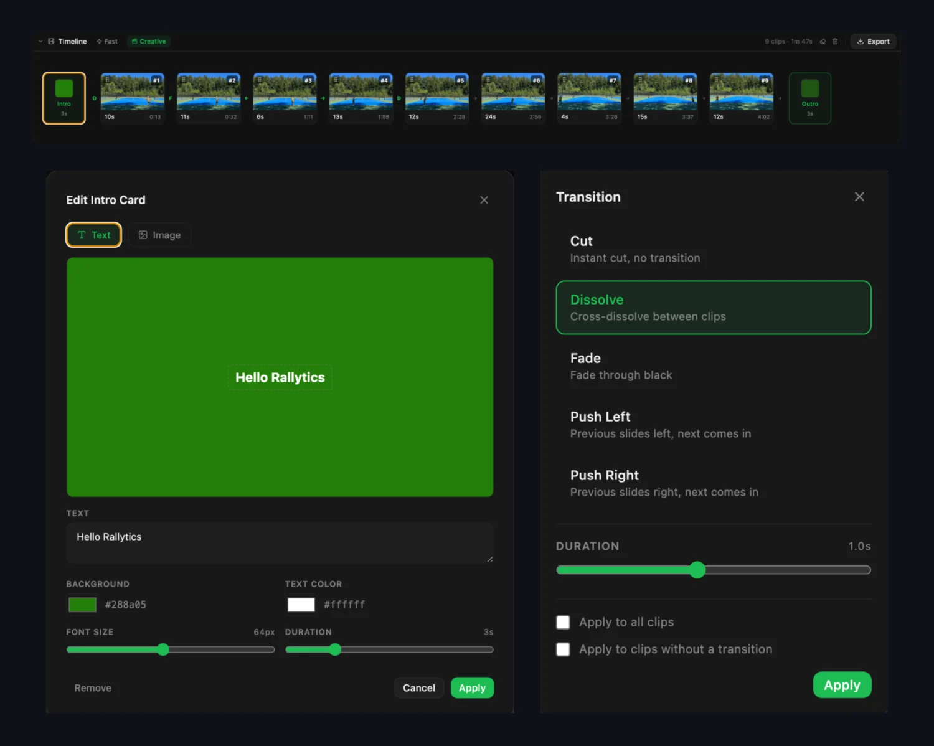Click Hello Rallytics text in preview

280,377
